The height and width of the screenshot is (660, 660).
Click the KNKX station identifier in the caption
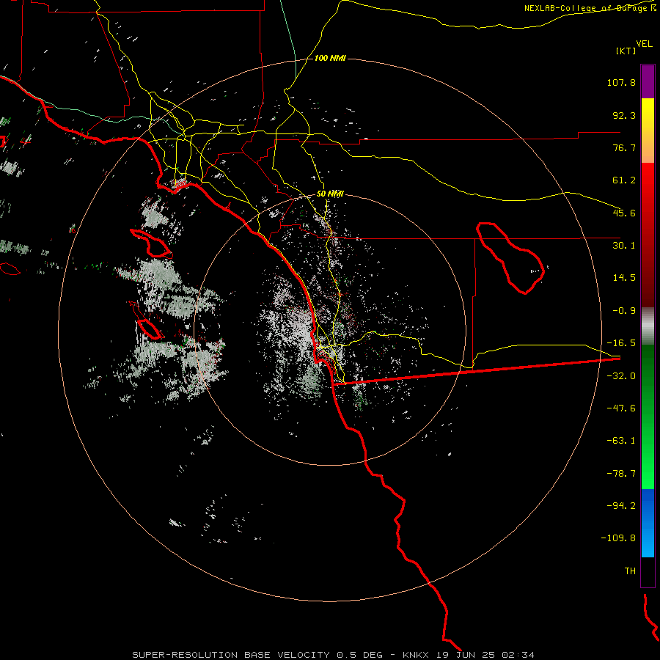[416, 655]
